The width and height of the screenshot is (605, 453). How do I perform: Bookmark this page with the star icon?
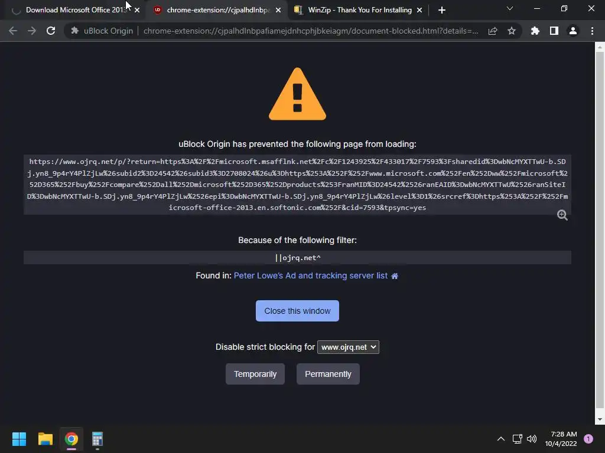tap(512, 31)
